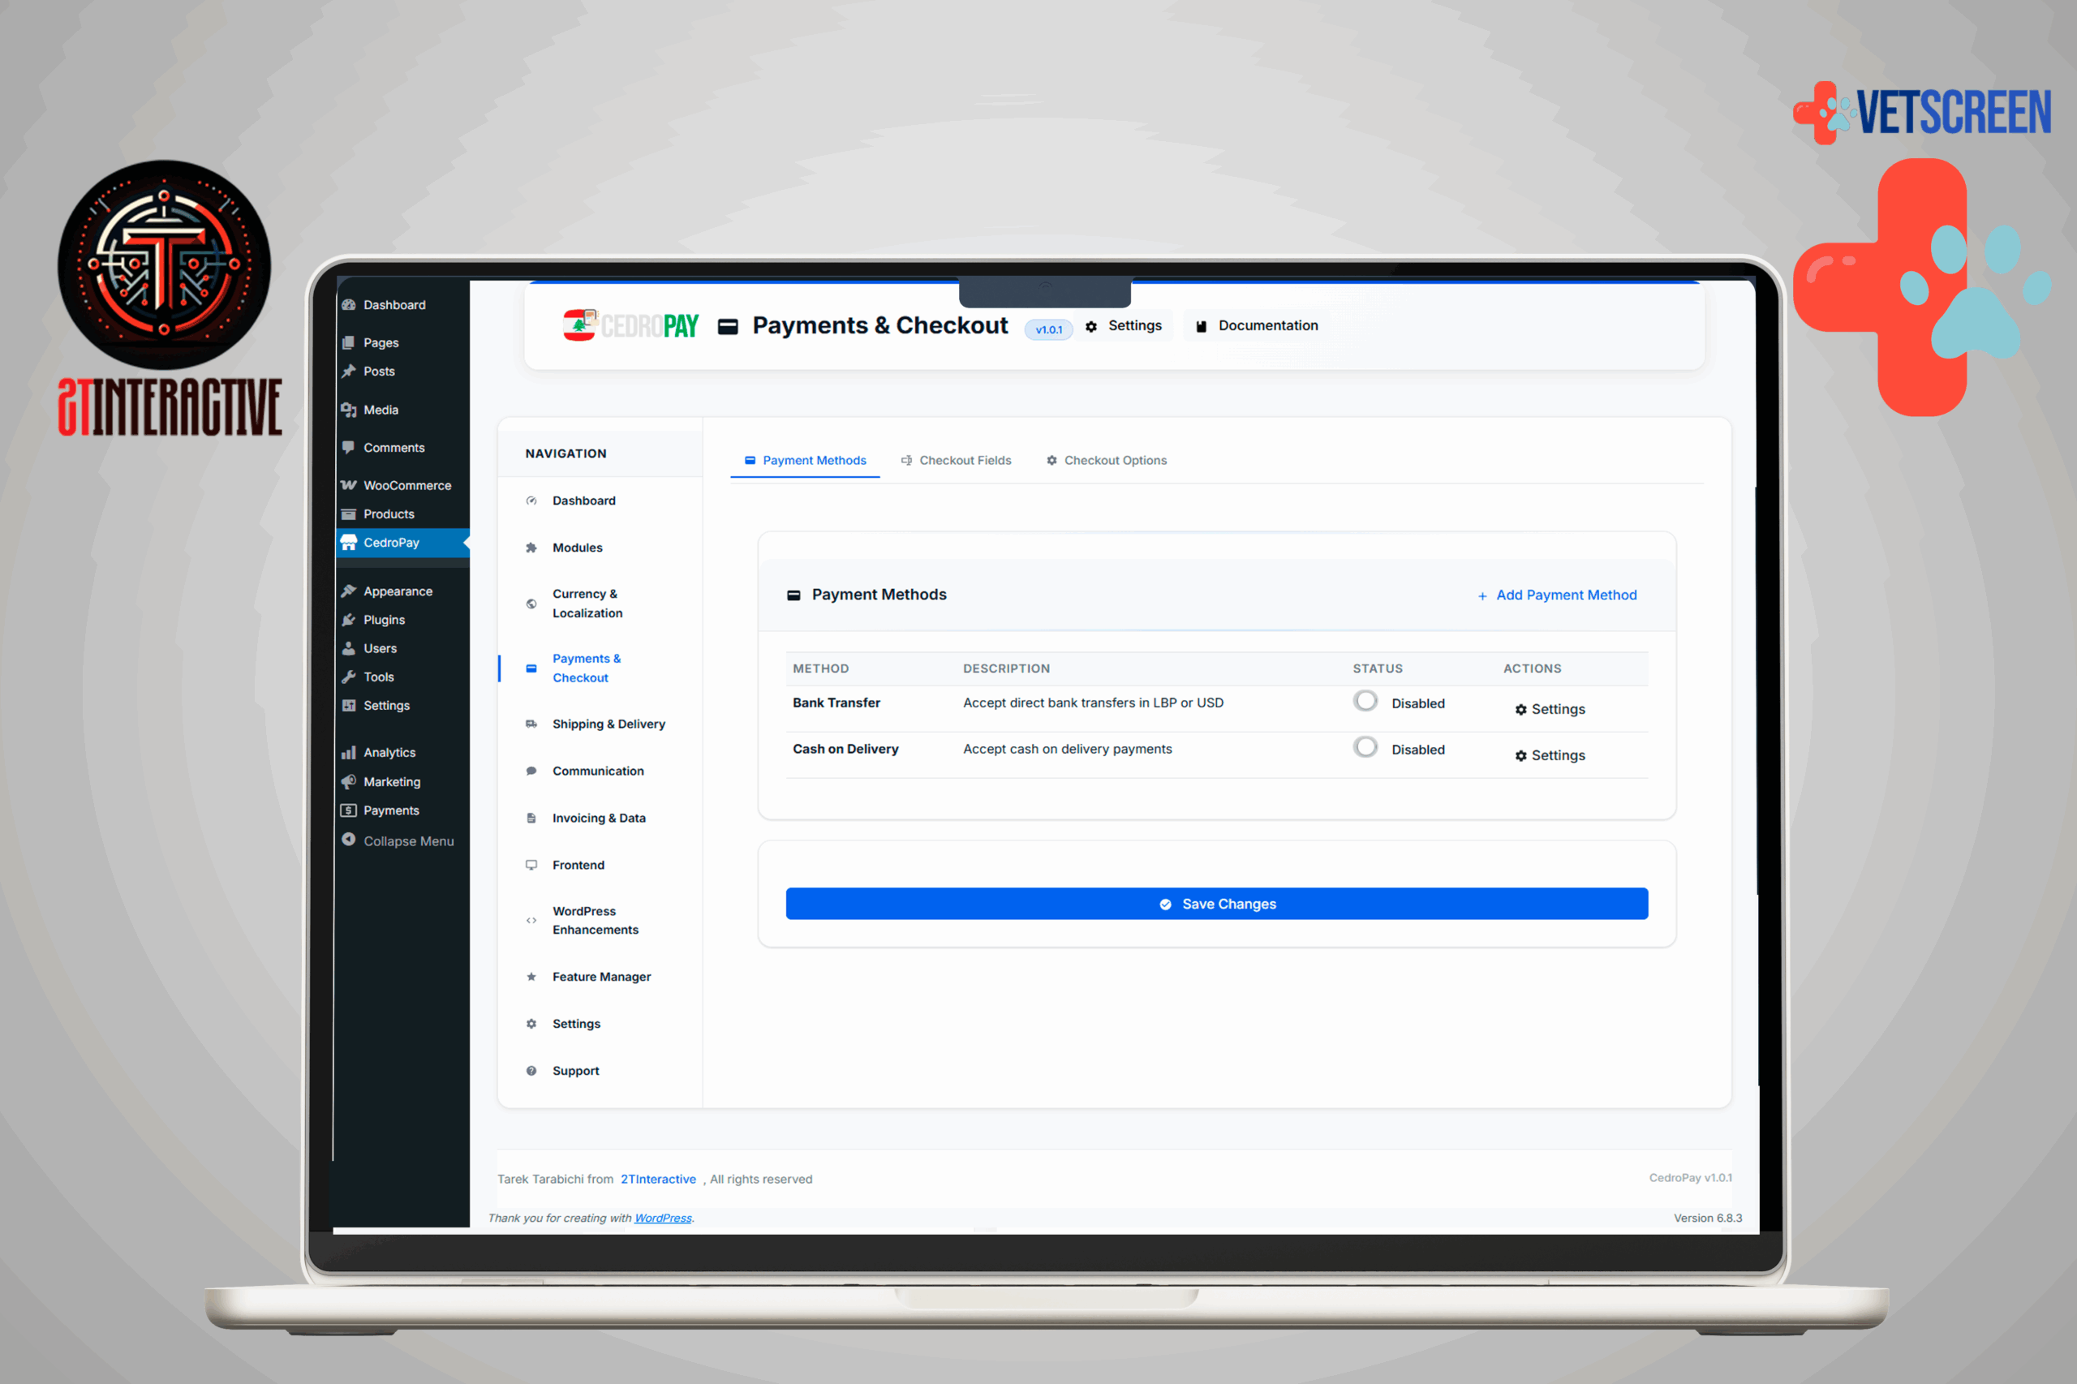Open Settings for Bank Transfer method

click(x=1550, y=708)
